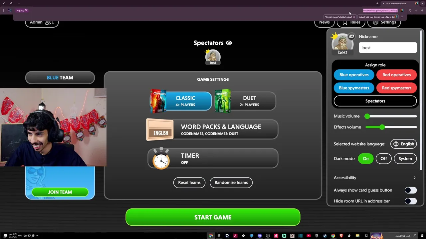Viewport: 426px width, 239px height.
Task: Click the best spectator avatar
Action: point(213,57)
